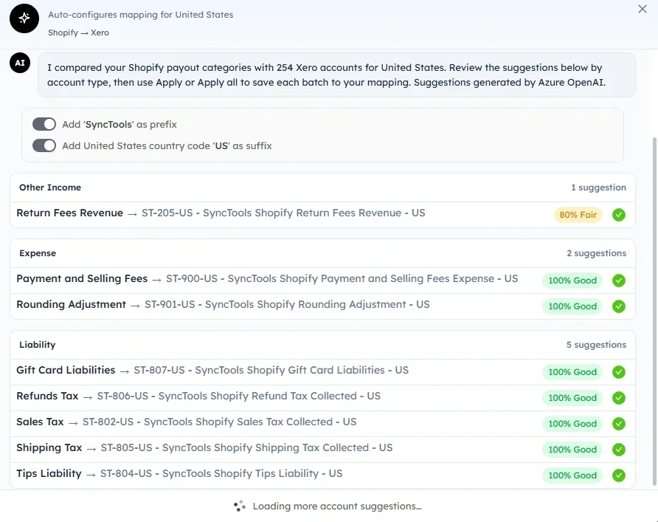Click '100% Good' badge on Rounding Adjustment

point(572,306)
